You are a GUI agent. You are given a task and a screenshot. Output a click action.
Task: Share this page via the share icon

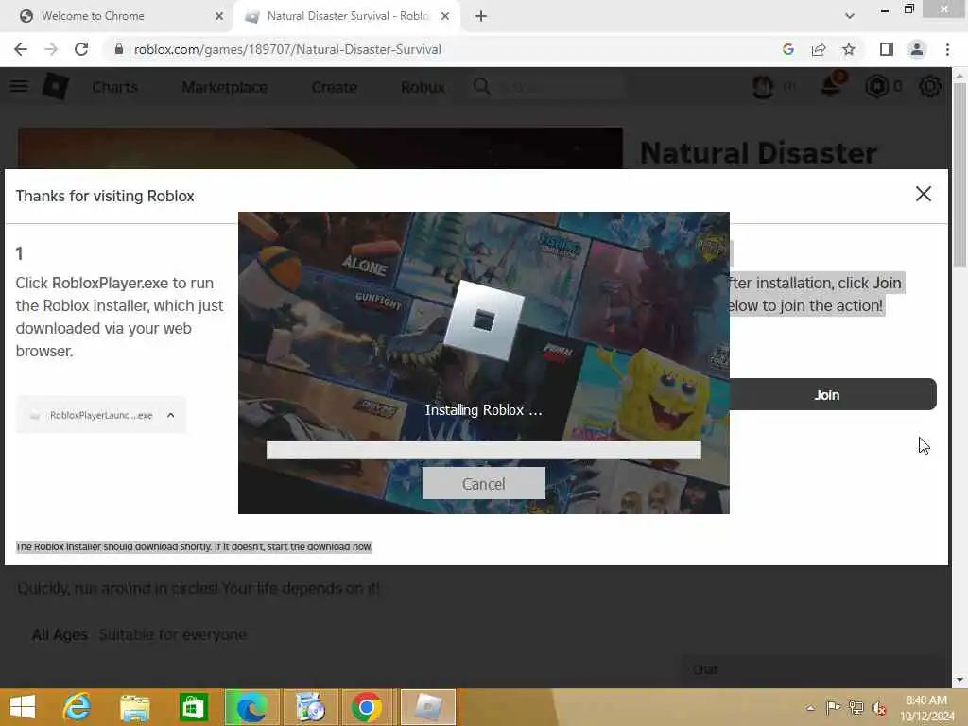coord(819,49)
